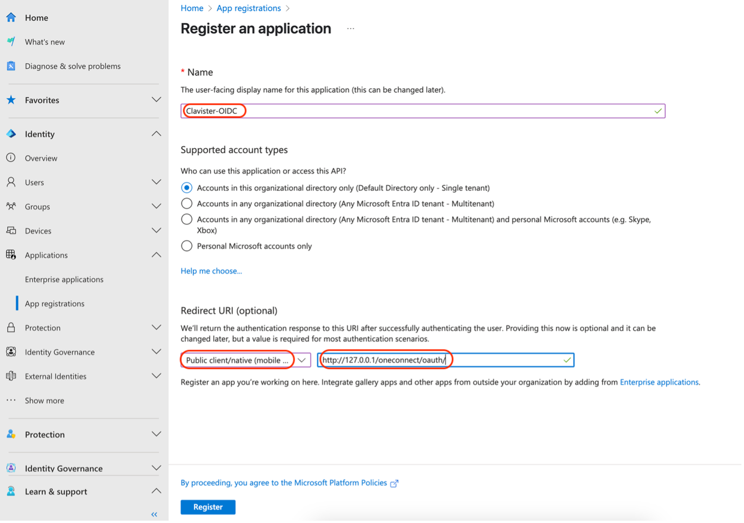Image resolution: width=744 pixels, height=523 pixels.
Task: Expand the Users chevron
Action: pos(156,182)
